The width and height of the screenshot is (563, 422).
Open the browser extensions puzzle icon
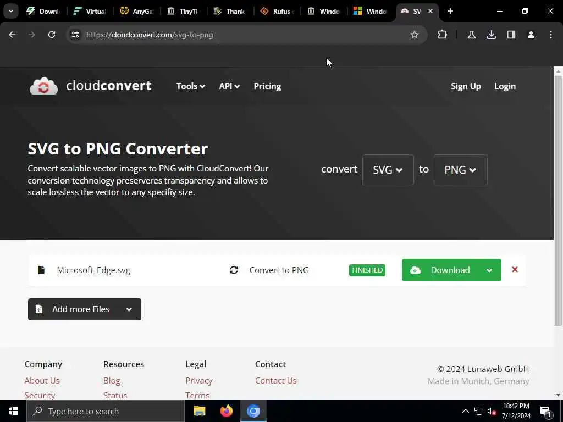coord(443,35)
